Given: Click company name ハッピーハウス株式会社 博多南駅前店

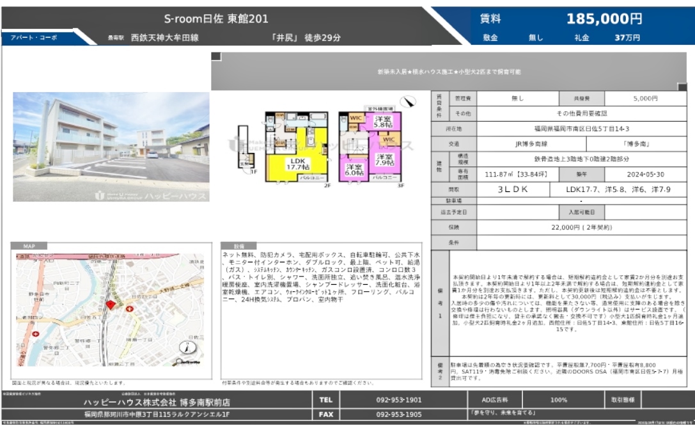Looking at the screenshot, I should [x=157, y=402].
